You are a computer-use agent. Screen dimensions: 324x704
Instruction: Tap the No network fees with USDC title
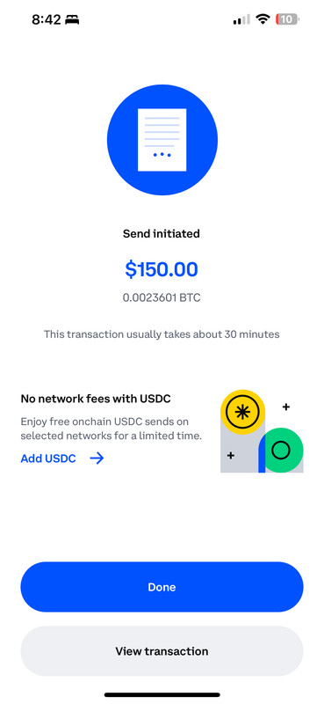(96, 399)
